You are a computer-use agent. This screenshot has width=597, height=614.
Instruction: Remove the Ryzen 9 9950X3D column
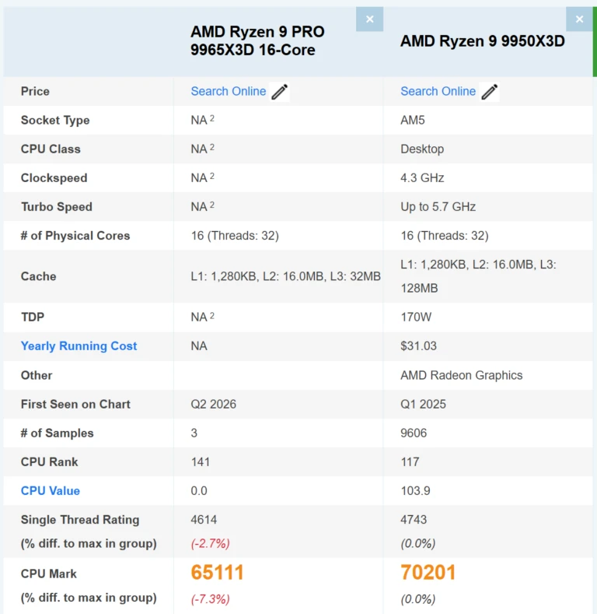pos(579,19)
